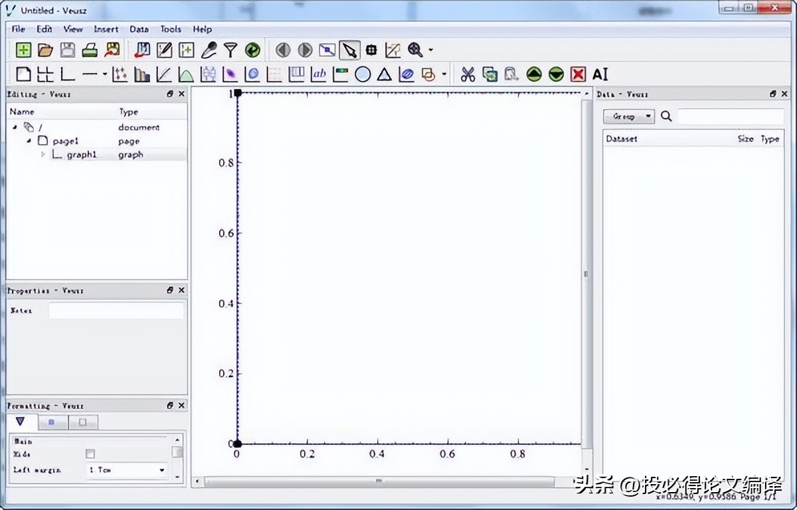Save document using floppy disk icon

[68, 50]
